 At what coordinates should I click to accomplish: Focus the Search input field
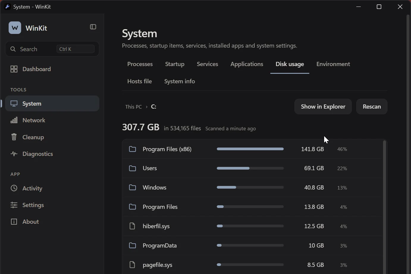tap(52, 49)
